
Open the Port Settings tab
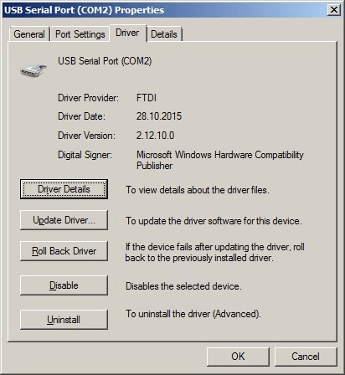pos(80,34)
